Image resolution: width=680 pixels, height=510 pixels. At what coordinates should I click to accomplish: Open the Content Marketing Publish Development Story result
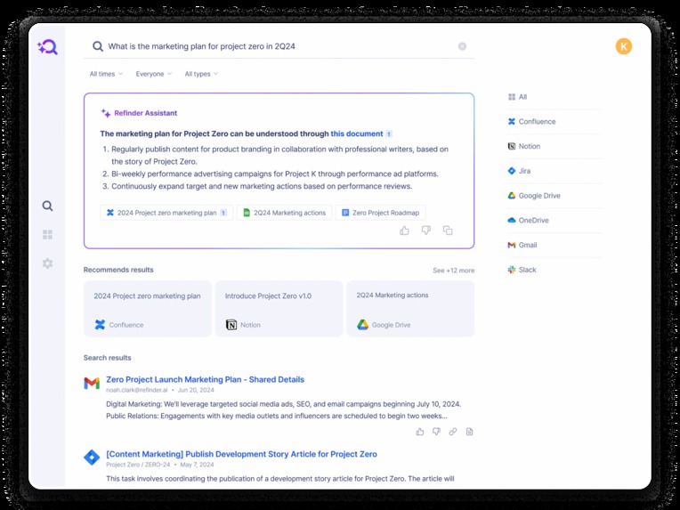pyautogui.click(x=241, y=454)
